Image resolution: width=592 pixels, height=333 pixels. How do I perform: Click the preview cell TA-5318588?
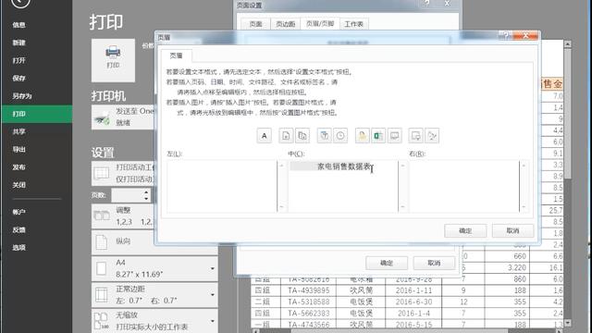(x=309, y=302)
